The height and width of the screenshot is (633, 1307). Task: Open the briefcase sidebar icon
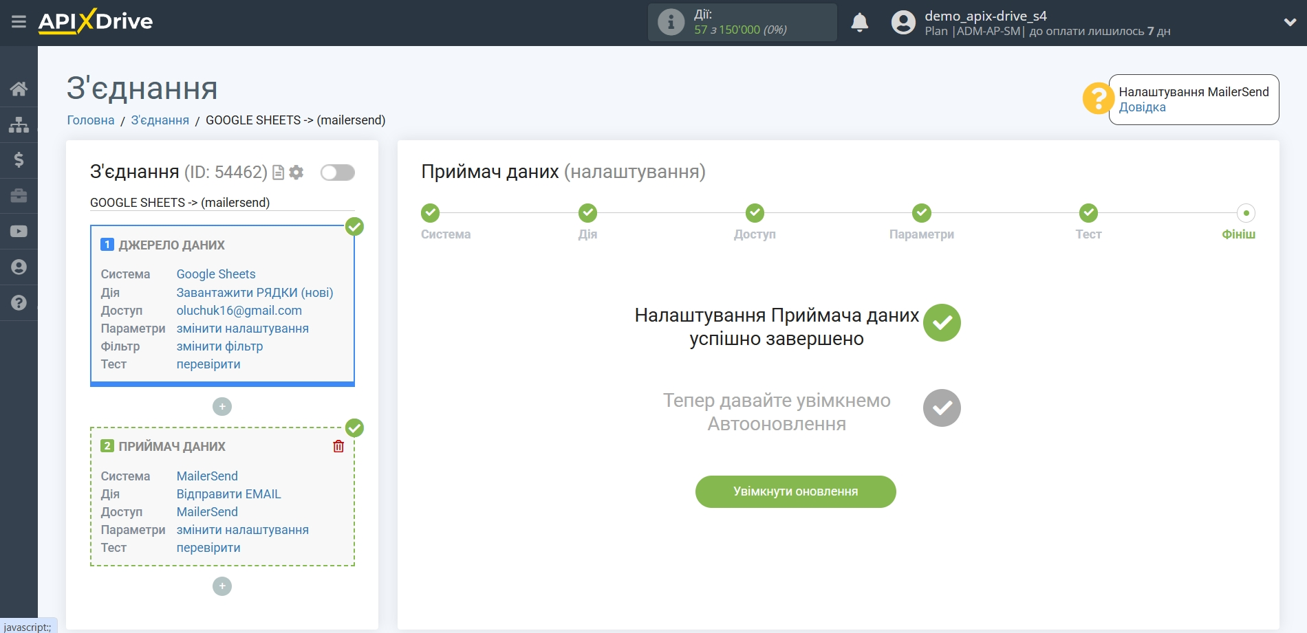(19, 196)
